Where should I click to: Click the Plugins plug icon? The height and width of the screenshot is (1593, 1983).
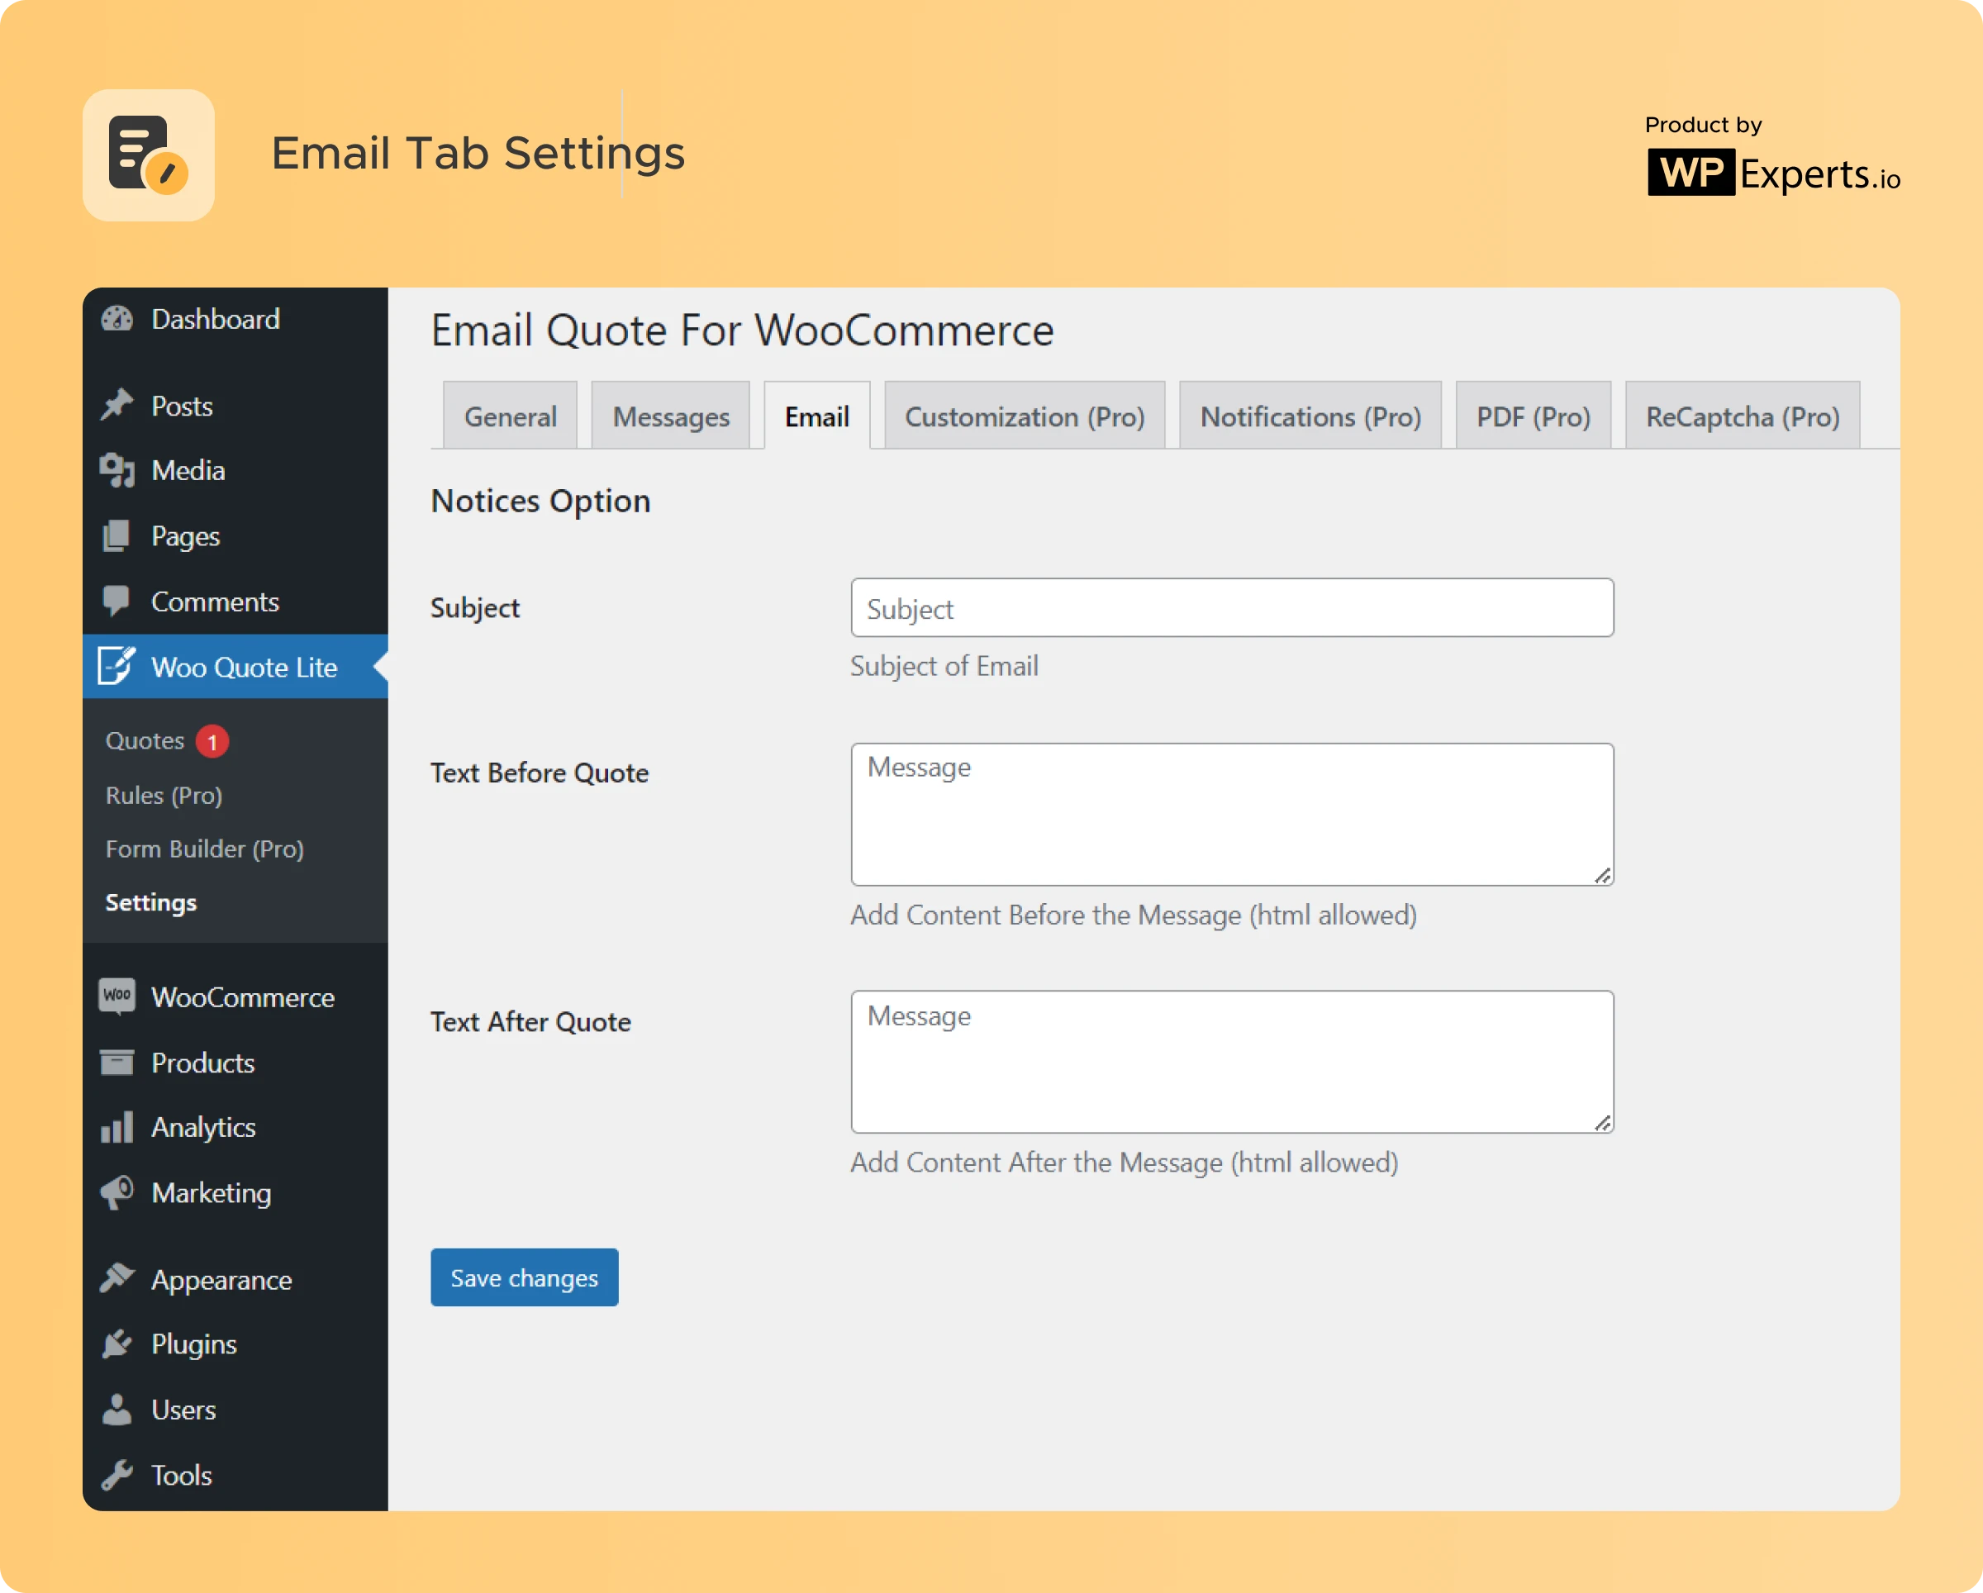pos(117,1344)
